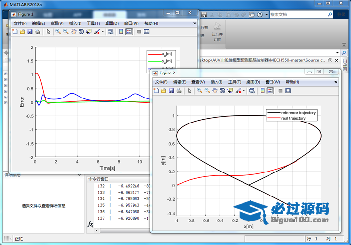Open dropdown arrow beside MATLAB help icon

click(266, 15)
